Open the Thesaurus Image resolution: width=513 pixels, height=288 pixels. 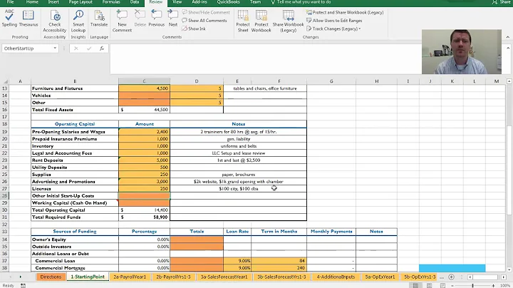click(x=28, y=19)
